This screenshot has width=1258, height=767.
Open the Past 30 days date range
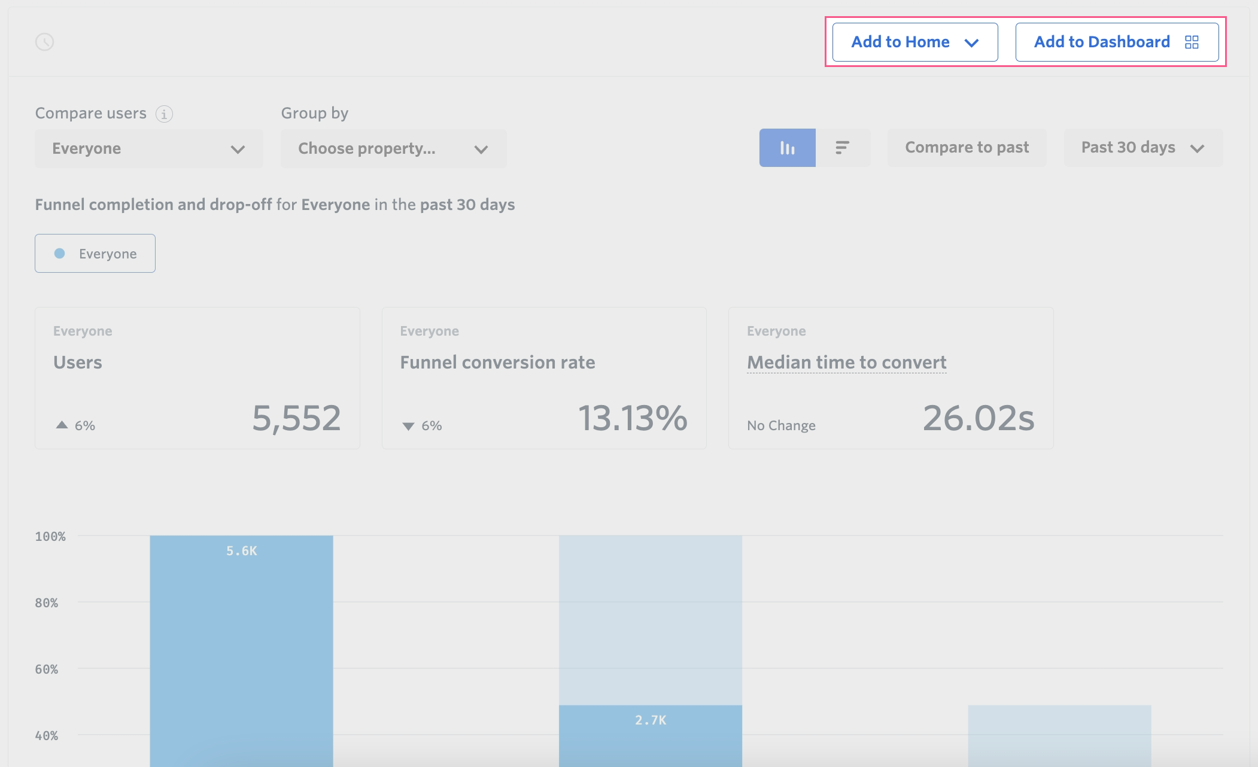point(1142,148)
